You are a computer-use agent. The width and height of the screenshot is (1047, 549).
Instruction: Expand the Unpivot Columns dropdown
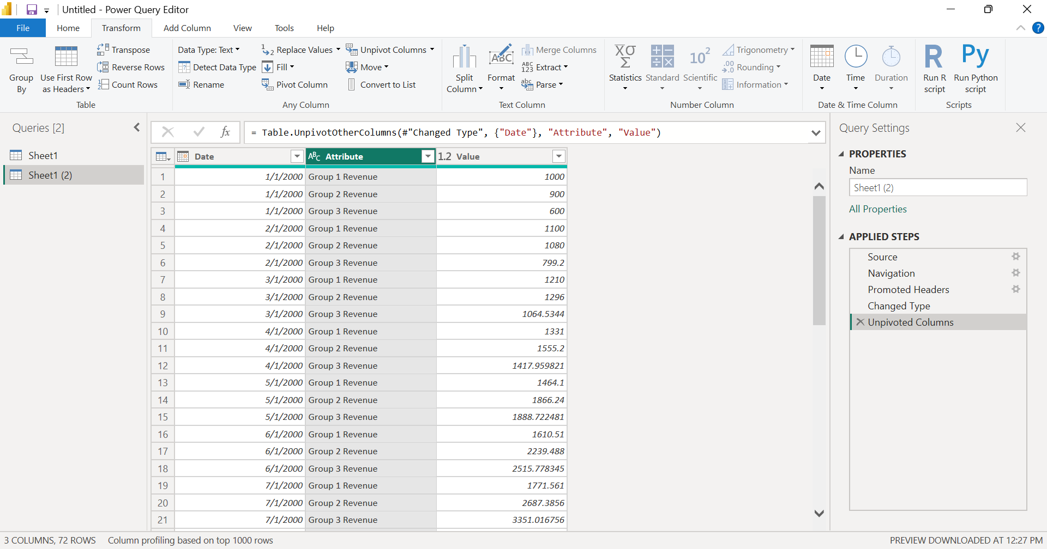(432, 50)
